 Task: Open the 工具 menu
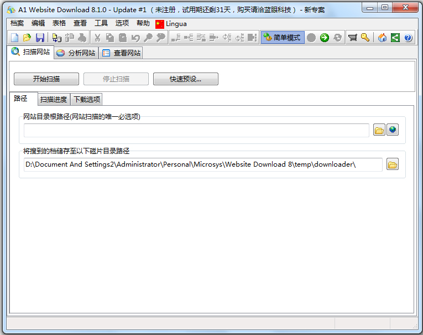point(101,23)
